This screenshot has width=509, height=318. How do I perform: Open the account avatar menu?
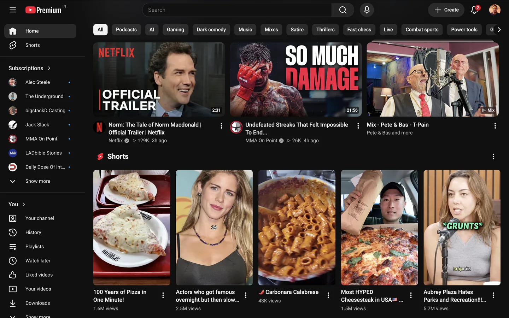tap(495, 10)
